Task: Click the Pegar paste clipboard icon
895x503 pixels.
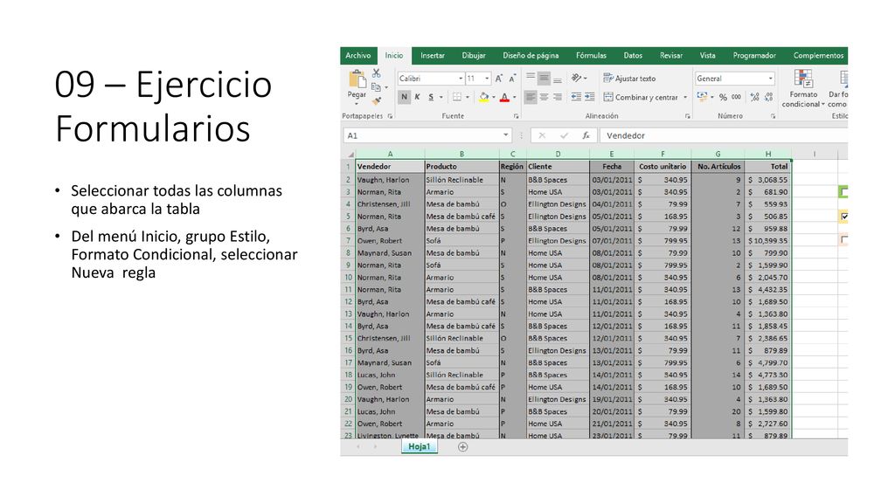Action: tap(357, 79)
